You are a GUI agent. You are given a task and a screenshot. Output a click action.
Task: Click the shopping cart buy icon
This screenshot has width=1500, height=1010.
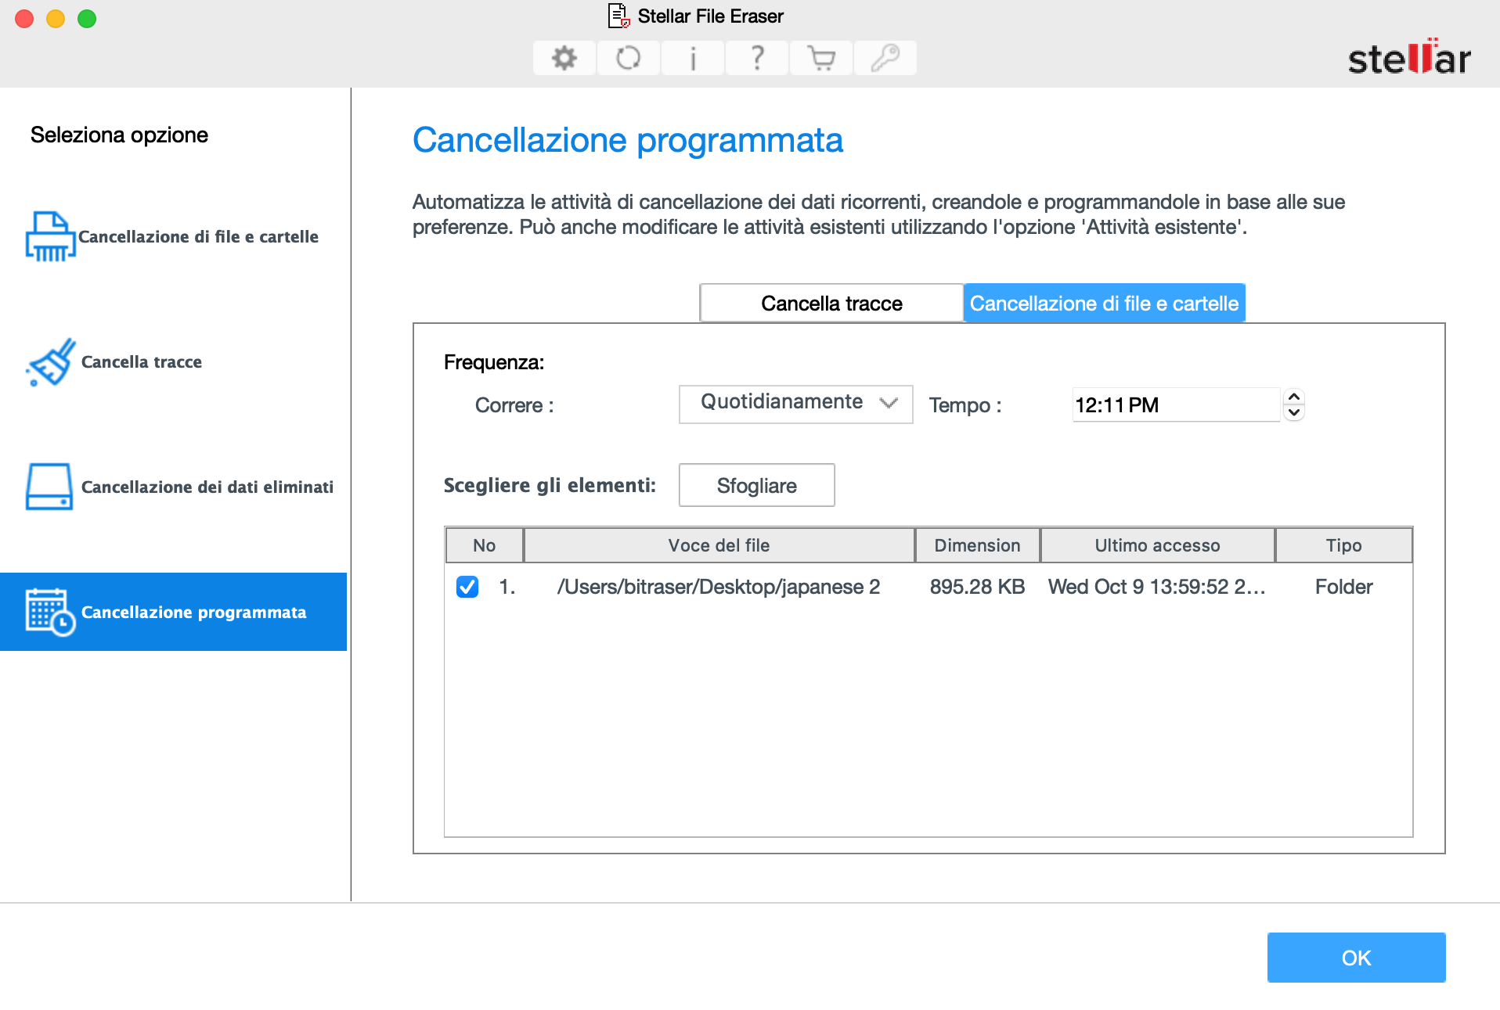click(820, 58)
